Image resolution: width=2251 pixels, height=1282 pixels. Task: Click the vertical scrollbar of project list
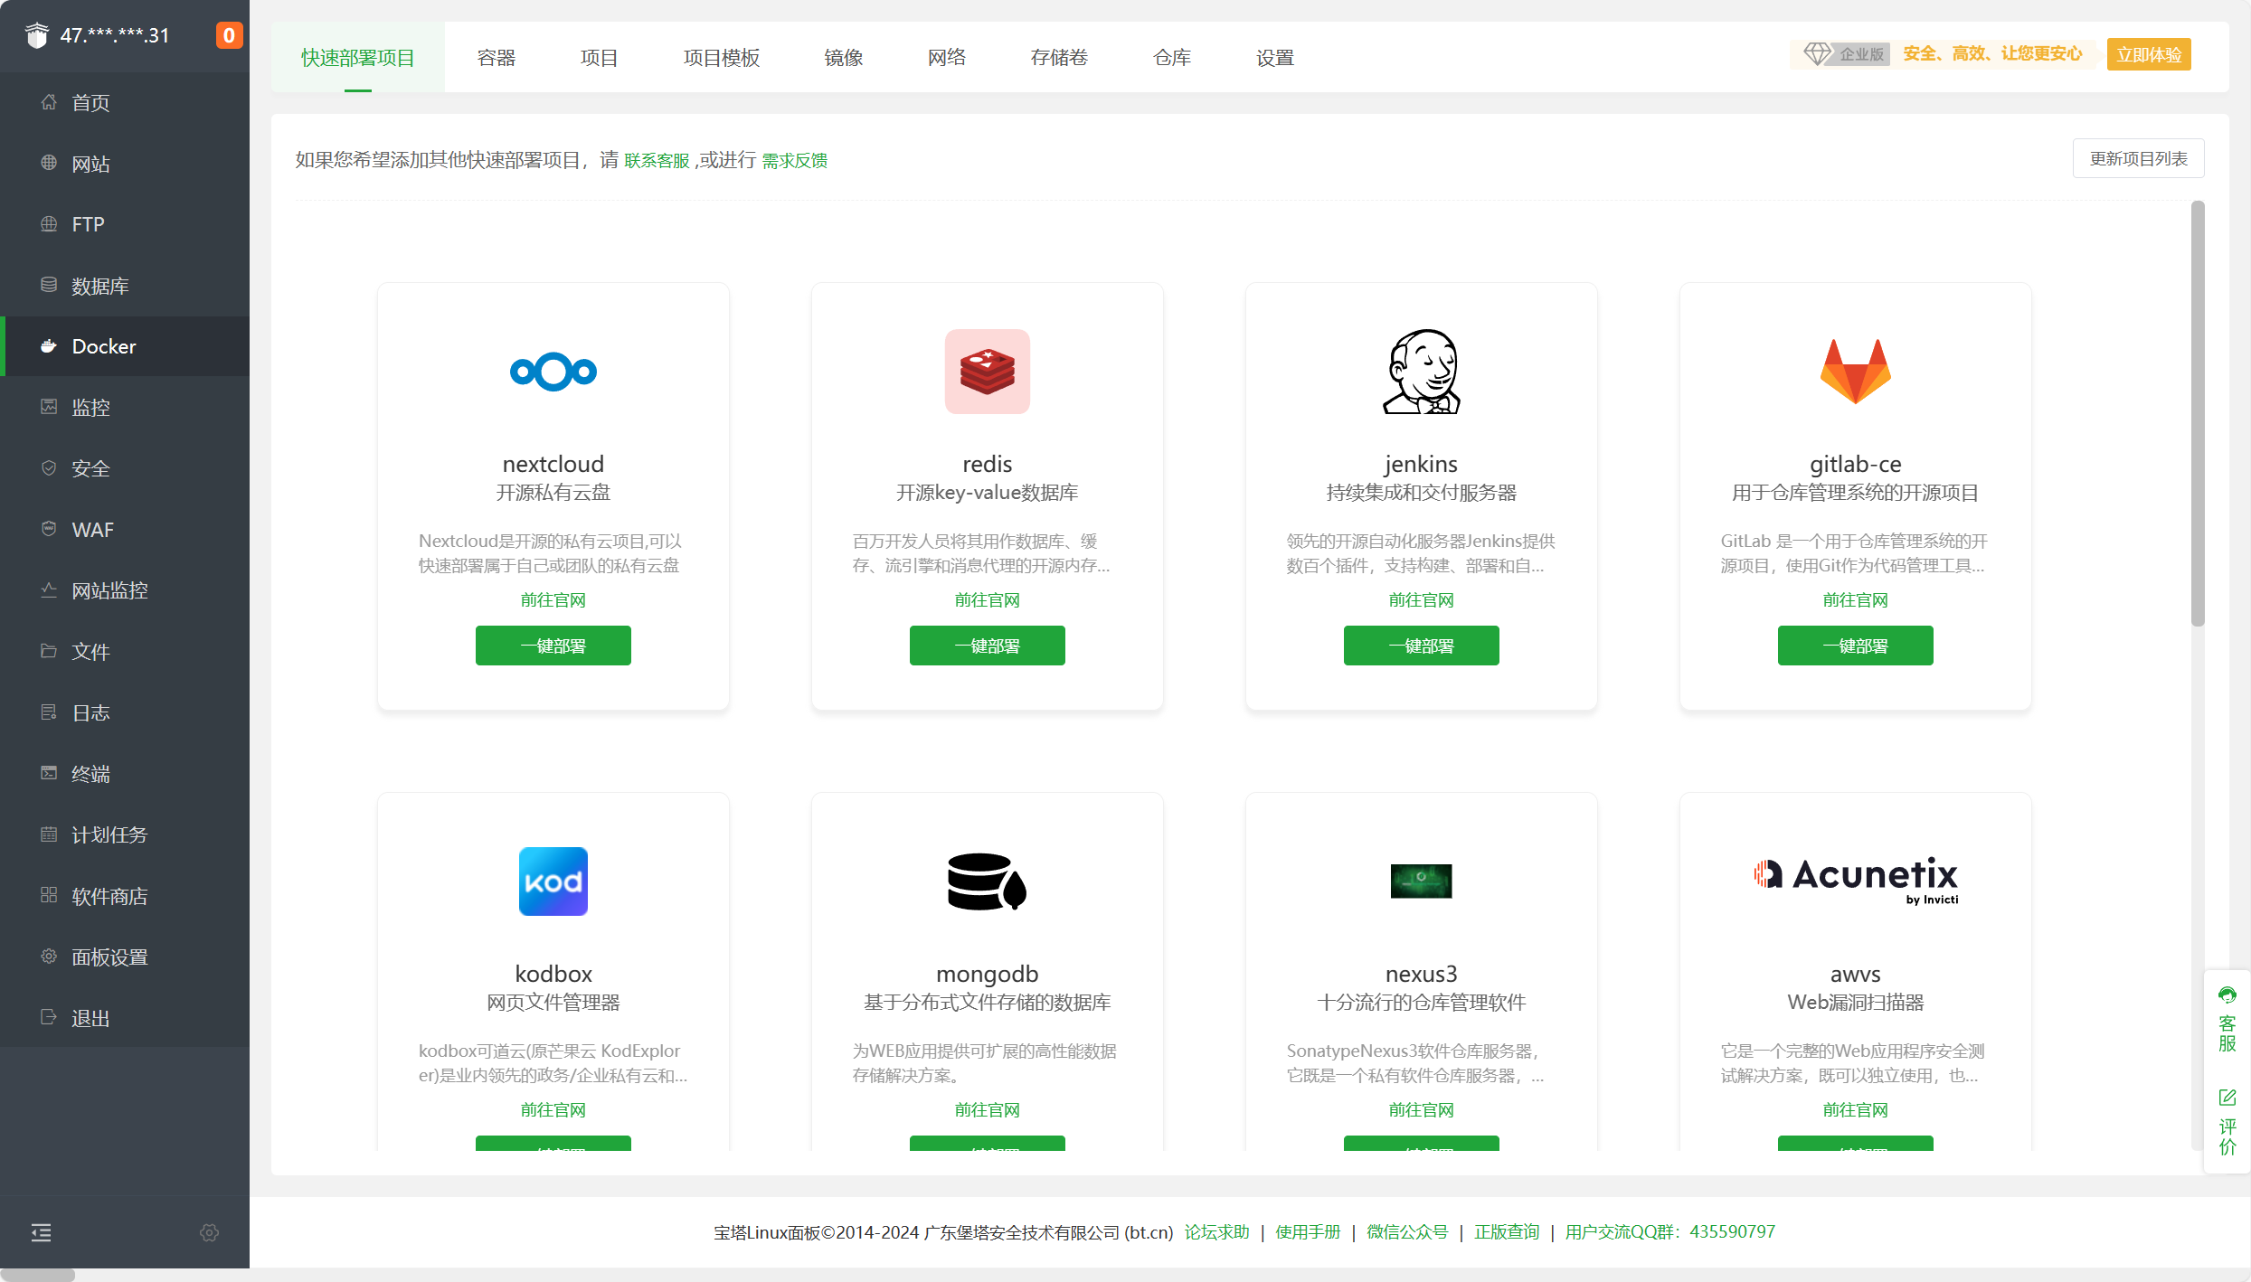[x=2198, y=413]
